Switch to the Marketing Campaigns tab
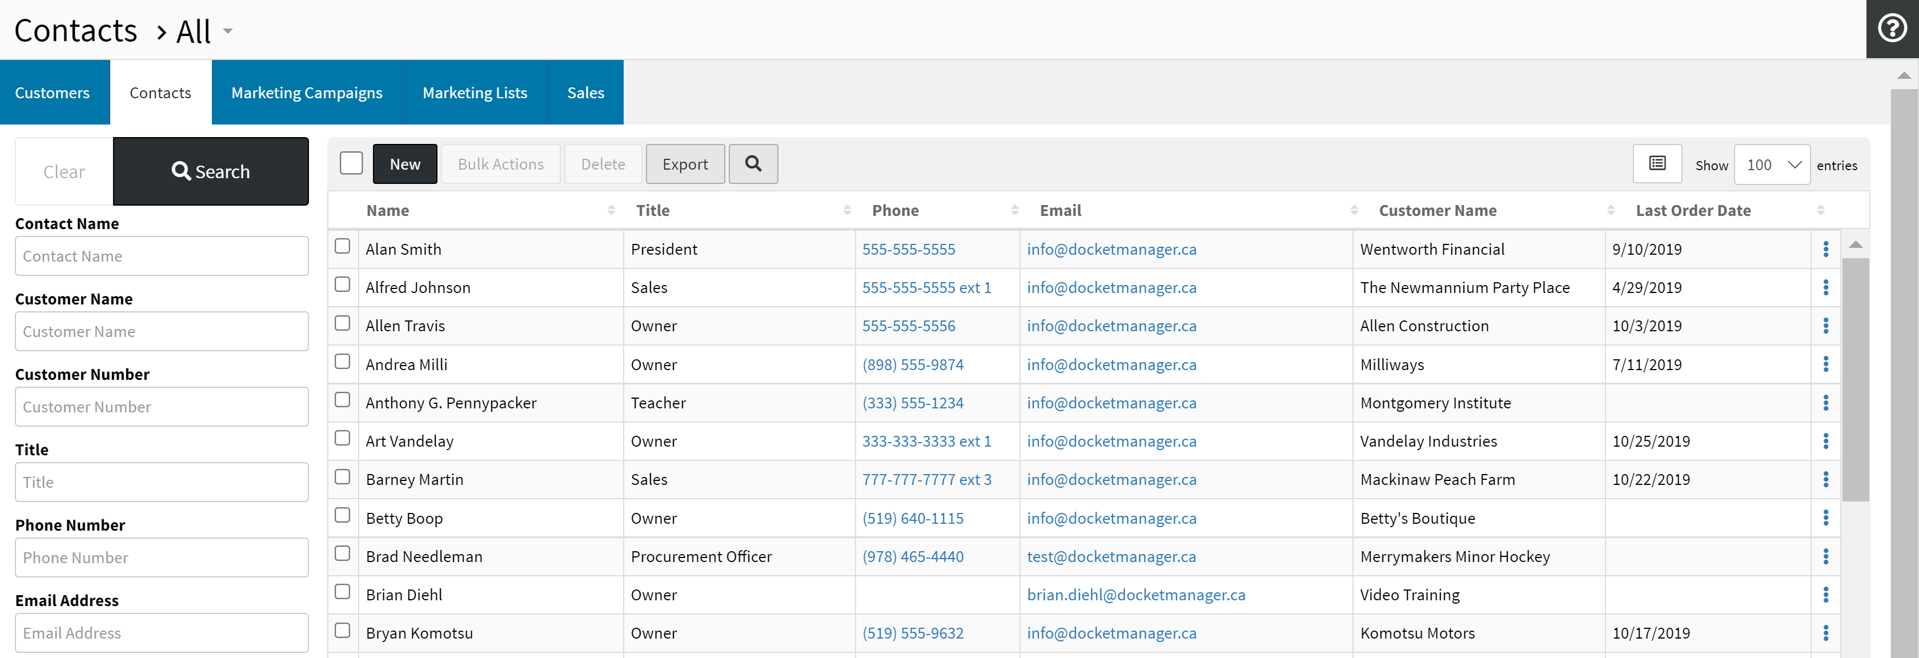1919x658 pixels. click(306, 93)
